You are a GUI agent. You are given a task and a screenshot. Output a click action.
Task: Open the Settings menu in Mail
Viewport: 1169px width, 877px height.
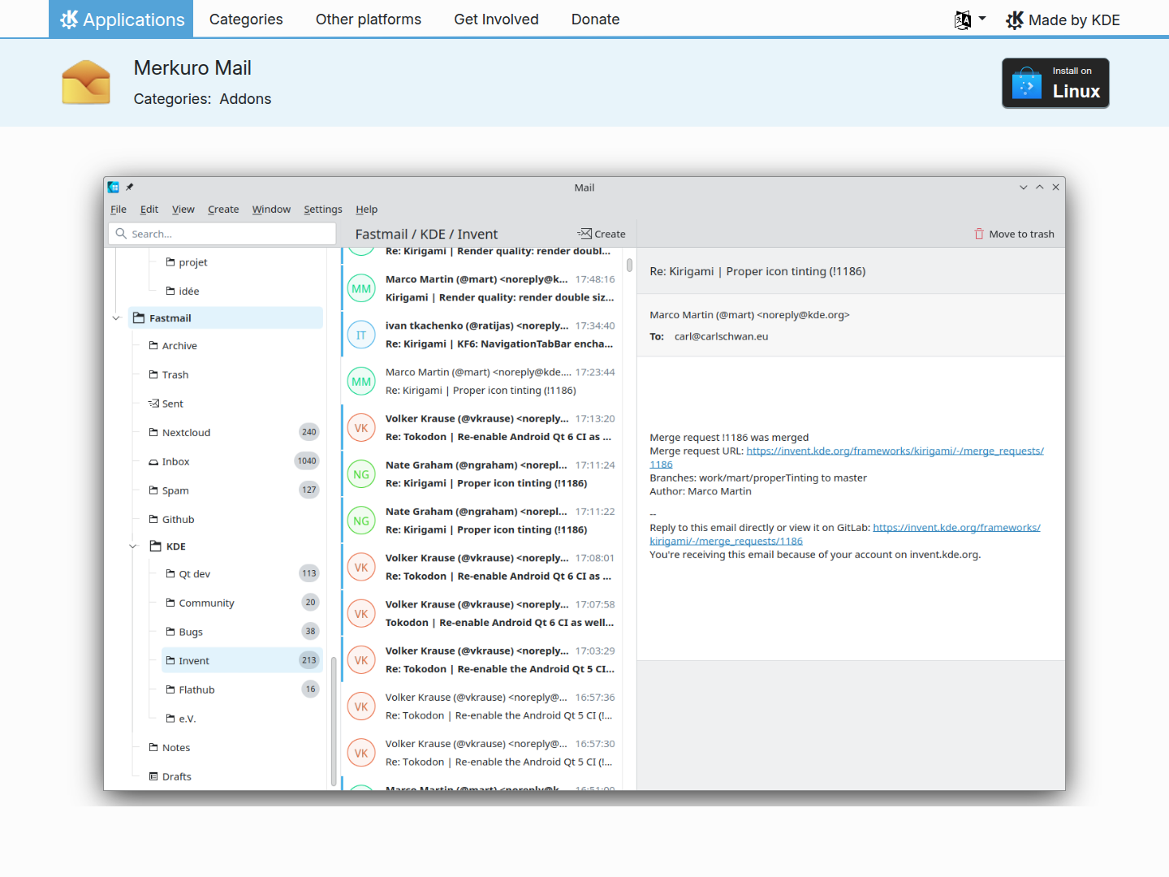[323, 210]
